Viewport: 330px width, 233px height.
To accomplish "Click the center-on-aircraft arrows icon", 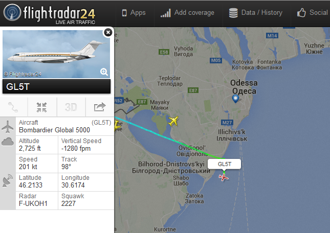I will tap(41, 107).
